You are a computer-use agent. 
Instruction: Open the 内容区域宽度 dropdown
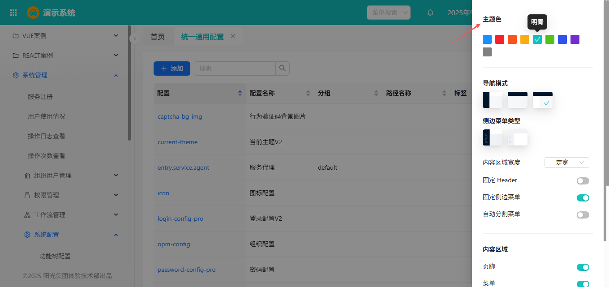(x=566, y=163)
